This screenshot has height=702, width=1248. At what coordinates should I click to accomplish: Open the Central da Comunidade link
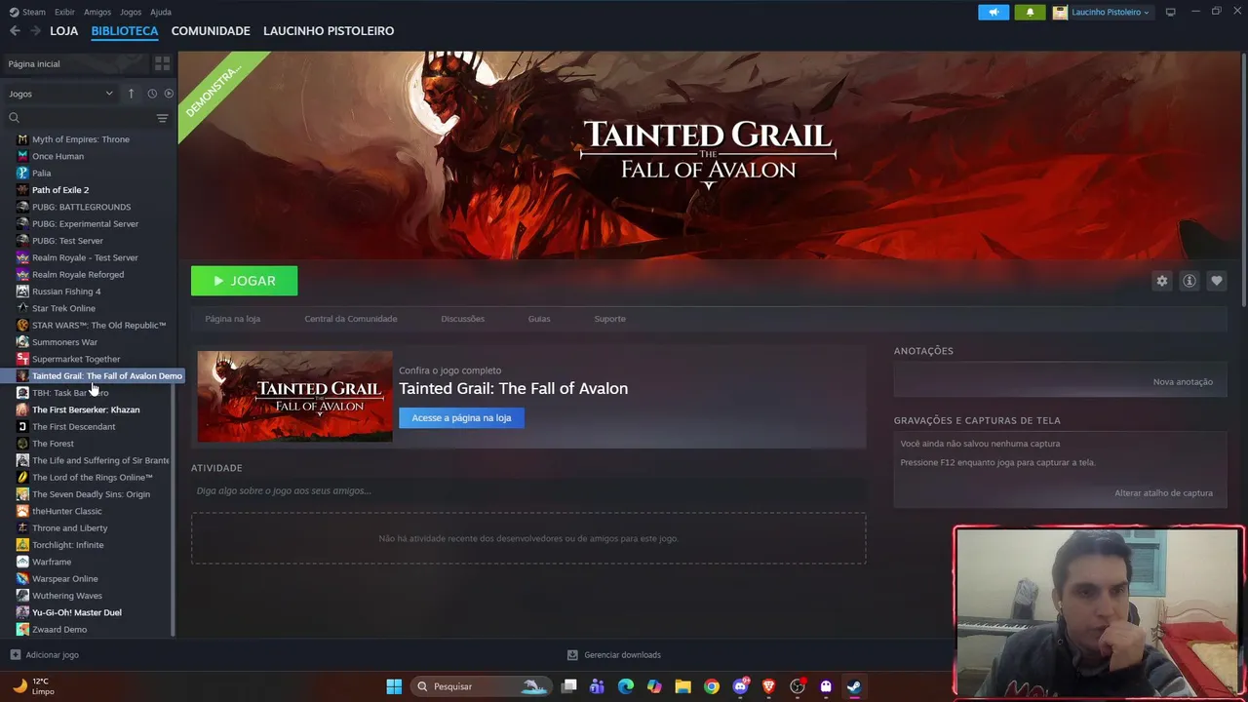(x=351, y=319)
